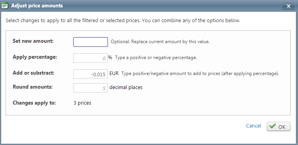Click the 'Round amounts:' label

tap(32, 87)
